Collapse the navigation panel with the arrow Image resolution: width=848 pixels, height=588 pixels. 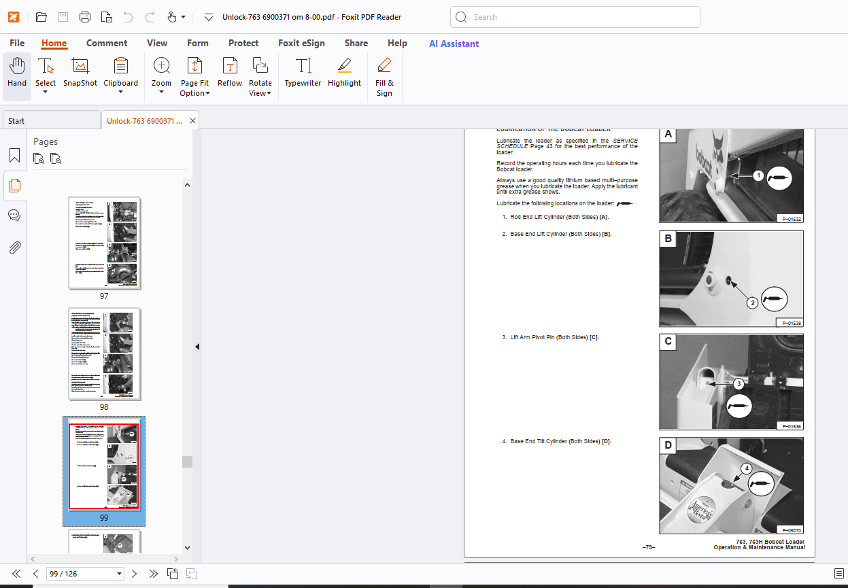point(197,347)
